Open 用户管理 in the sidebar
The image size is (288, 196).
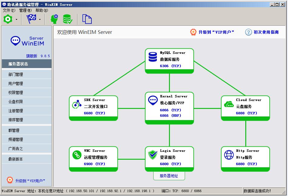point(27,83)
